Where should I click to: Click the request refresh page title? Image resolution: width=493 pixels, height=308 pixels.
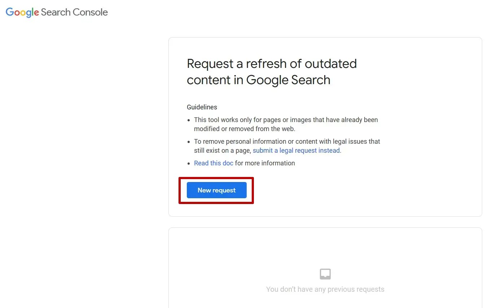(x=272, y=71)
